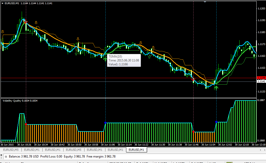
Task: Click the large green up arrow below the 11:56 candle
Action: [x=216, y=87]
